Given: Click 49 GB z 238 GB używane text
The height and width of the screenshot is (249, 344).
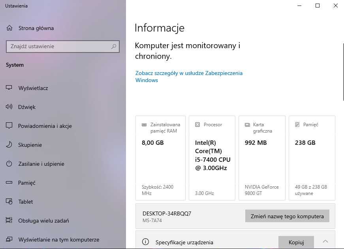Looking at the screenshot, I should click(311, 190).
